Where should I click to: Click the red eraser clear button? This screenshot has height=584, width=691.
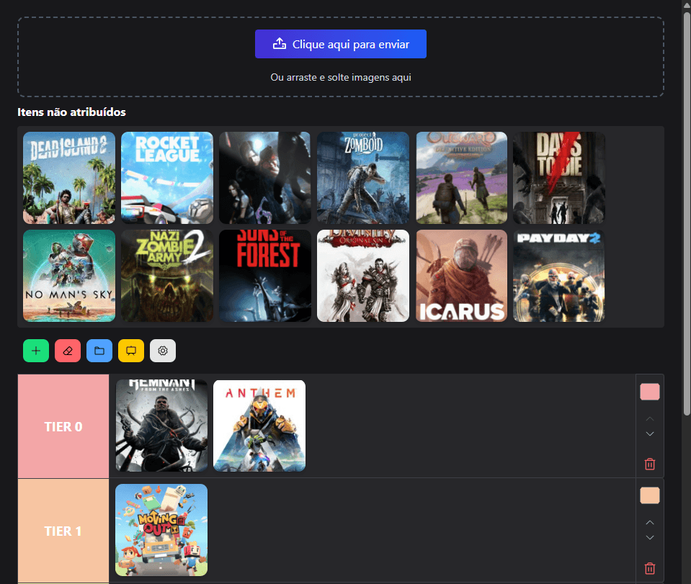click(x=68, y=351)
